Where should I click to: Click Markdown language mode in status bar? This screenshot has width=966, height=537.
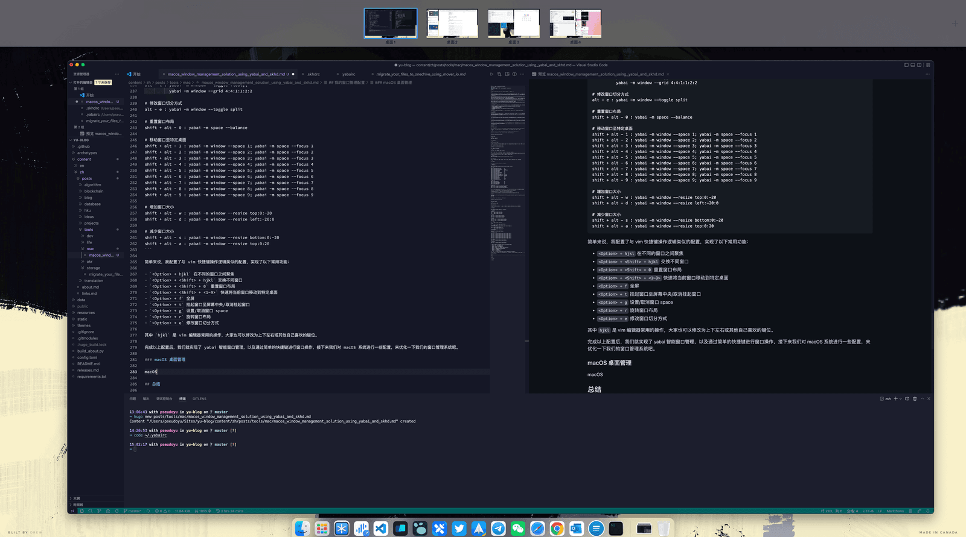point(895,511)
